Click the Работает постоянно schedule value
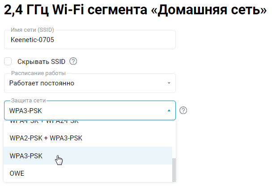 42,83
